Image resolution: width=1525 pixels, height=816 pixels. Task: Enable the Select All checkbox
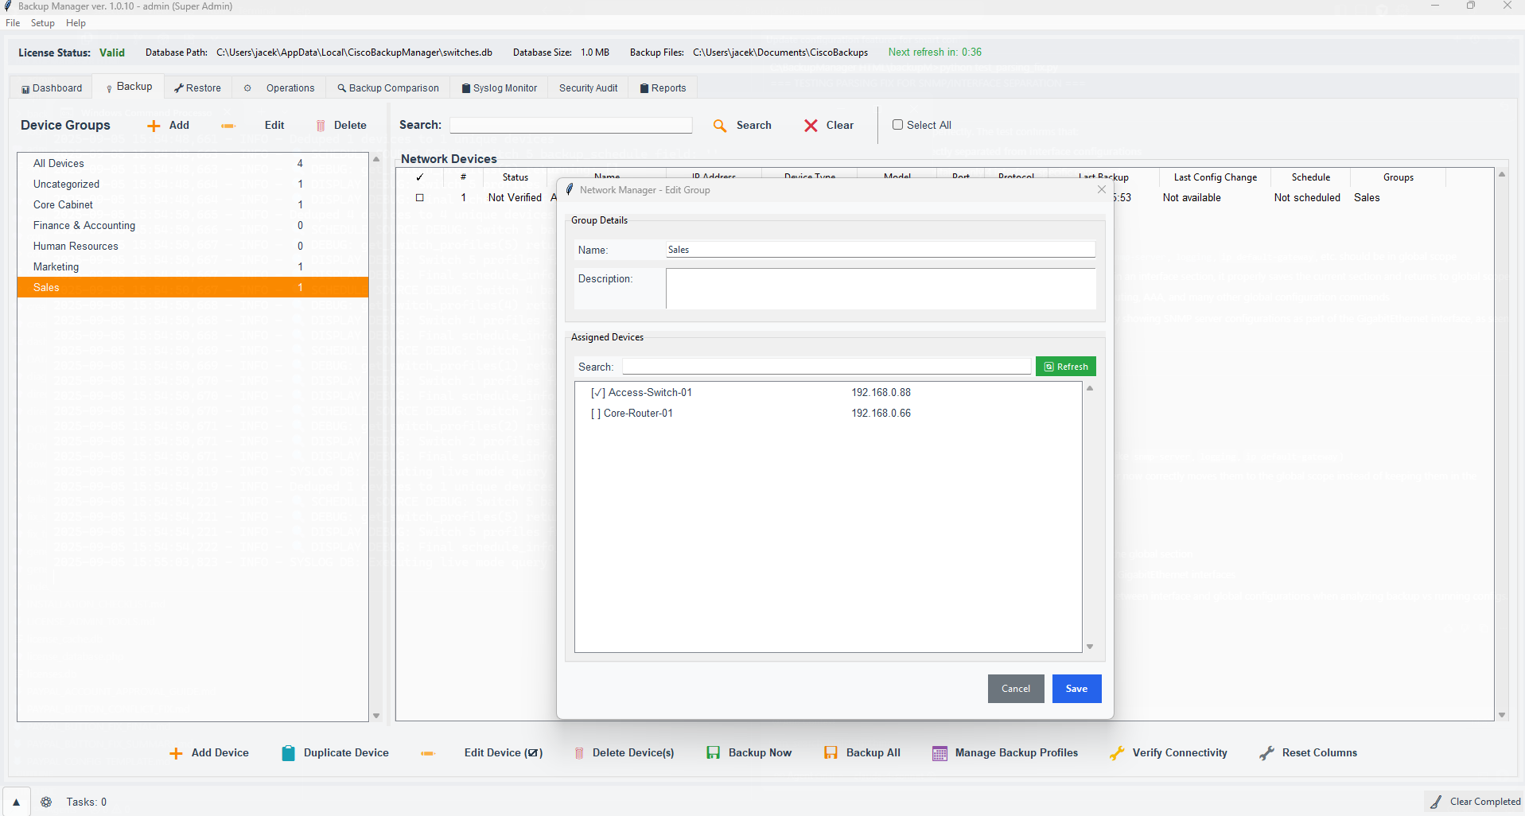897,125
